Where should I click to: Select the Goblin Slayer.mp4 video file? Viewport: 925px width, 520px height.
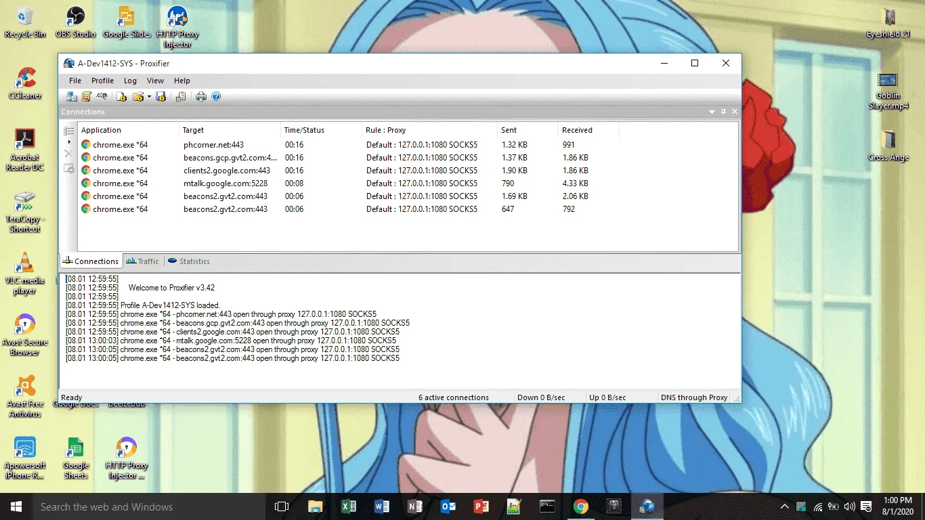tap(888, 91)
